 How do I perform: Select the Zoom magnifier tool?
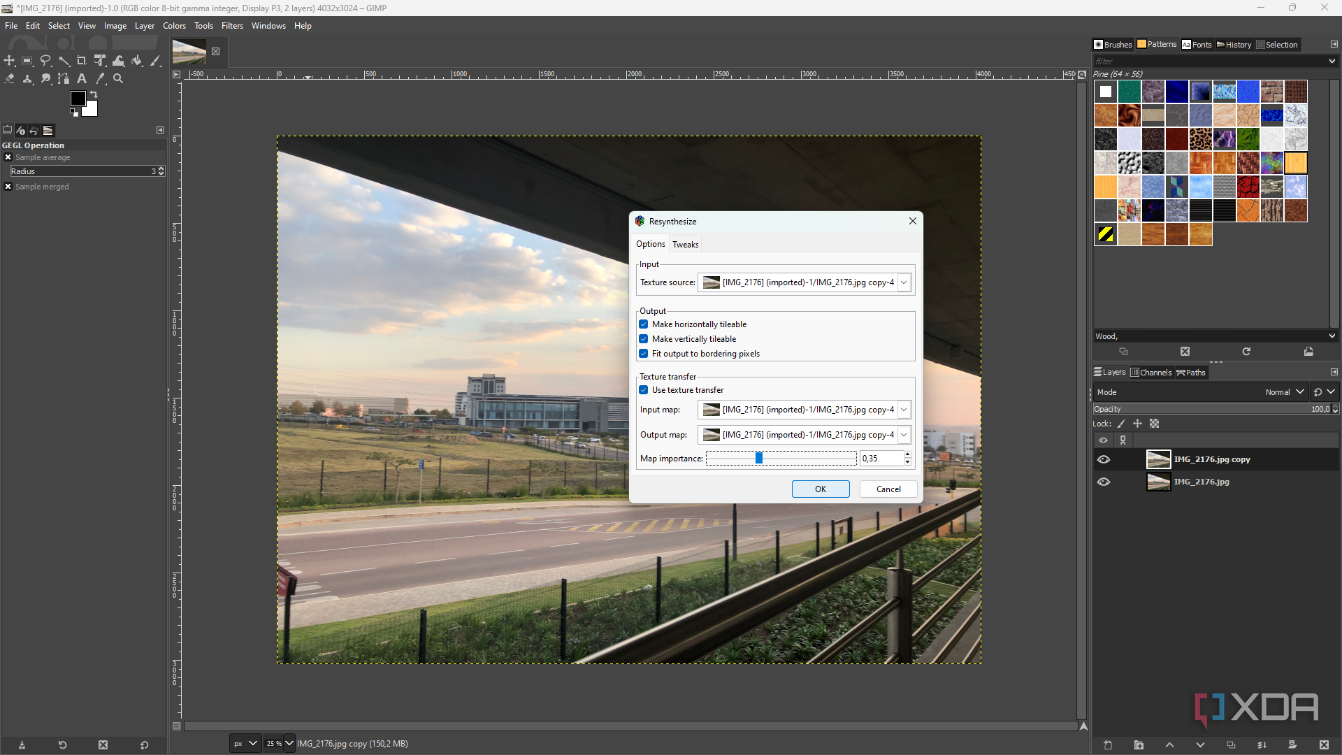[118, 79]
